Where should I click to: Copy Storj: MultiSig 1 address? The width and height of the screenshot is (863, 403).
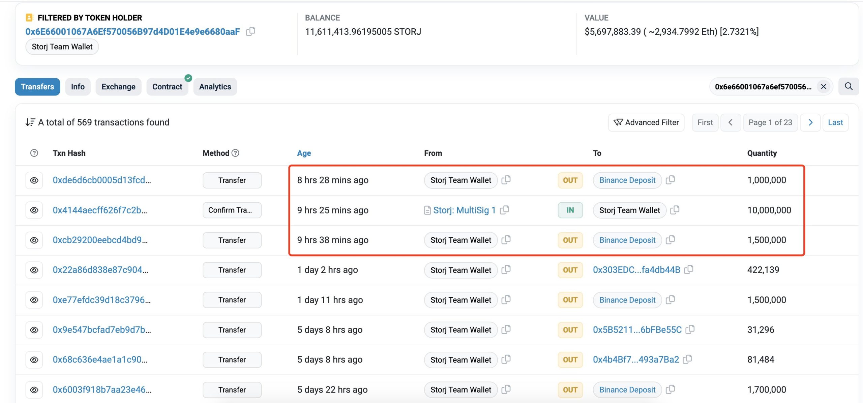[505, 210]
